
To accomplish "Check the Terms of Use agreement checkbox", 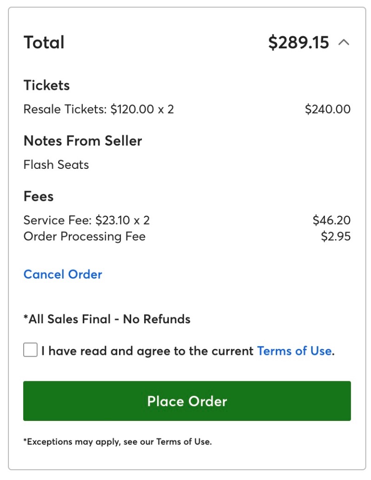I will pos(30,350).
